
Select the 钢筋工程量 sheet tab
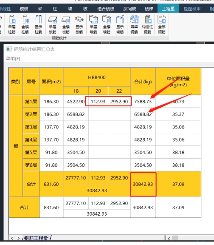pyautogui.click(x=36, y=238)
